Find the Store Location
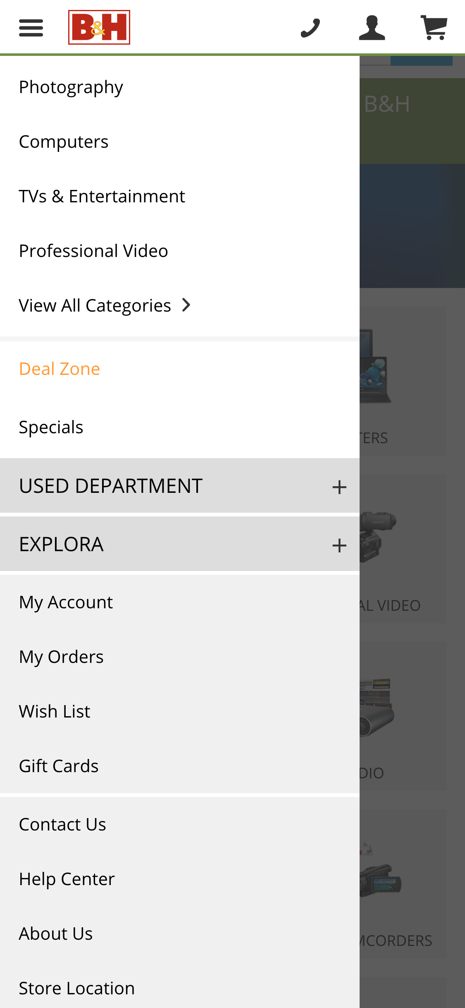The image size is (465, 1008). click(76, 988)
